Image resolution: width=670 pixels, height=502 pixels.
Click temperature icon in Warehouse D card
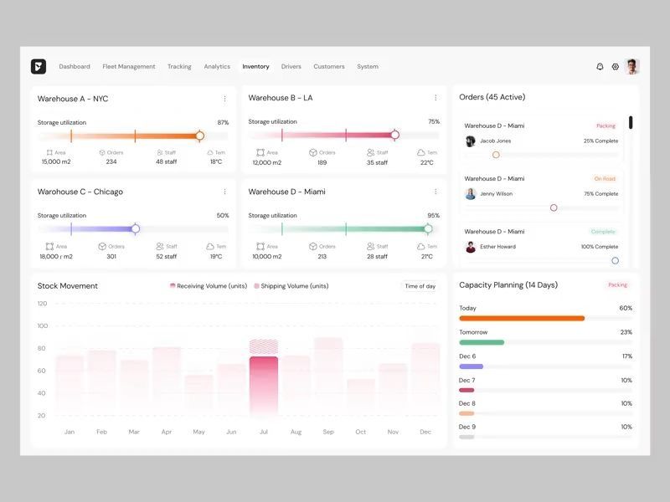tap(421, 246)
